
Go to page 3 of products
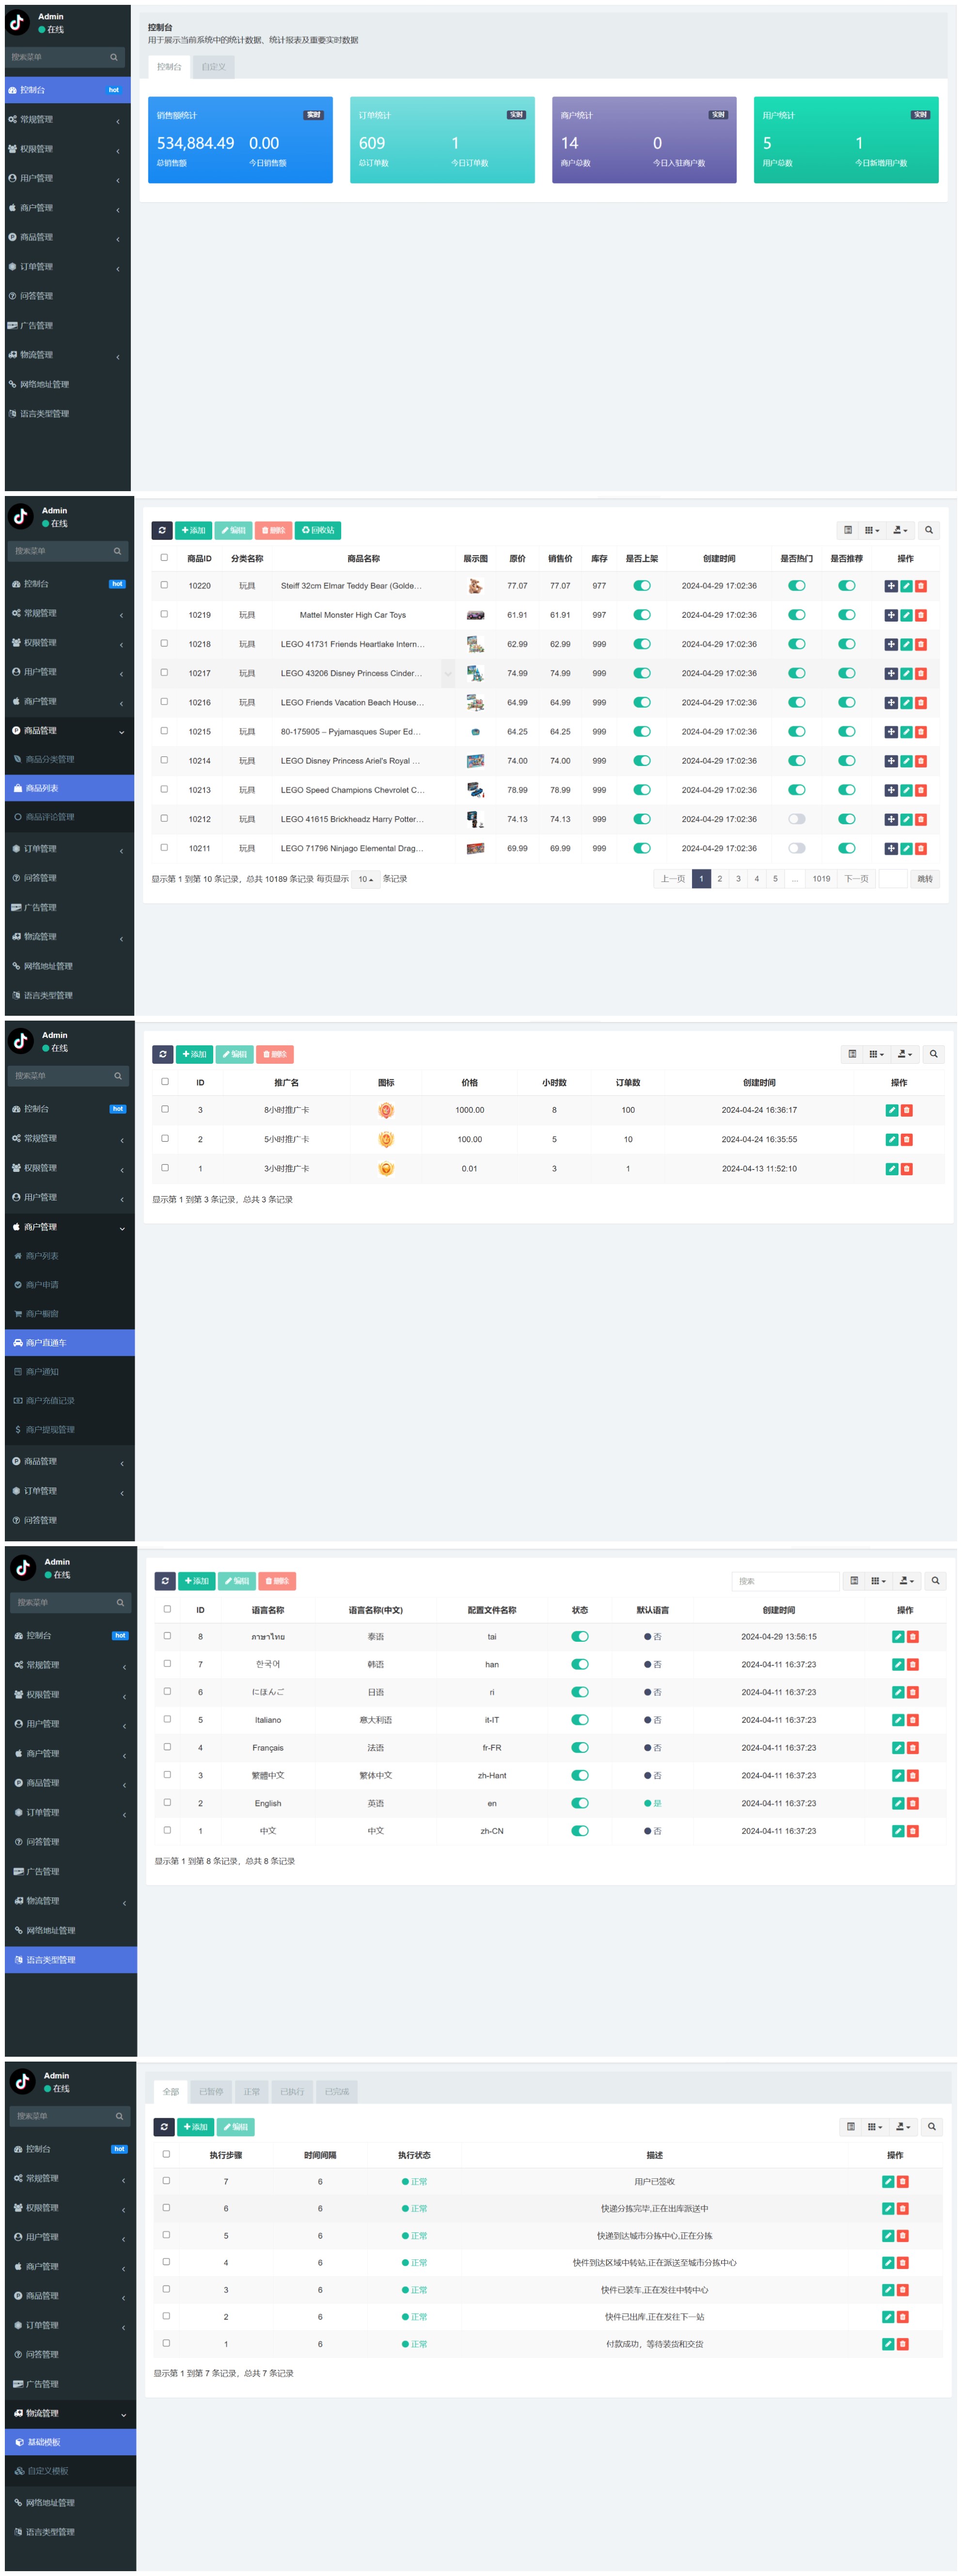pos(738,879)
